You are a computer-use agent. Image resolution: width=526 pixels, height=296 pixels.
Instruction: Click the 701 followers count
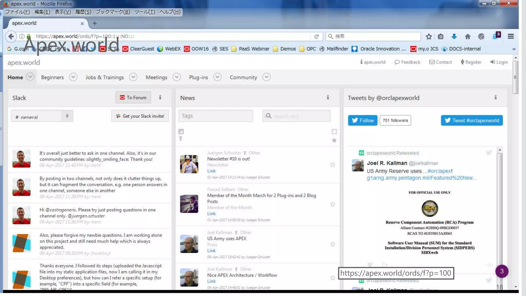click(395, 121)
